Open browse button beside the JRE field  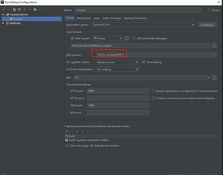tap(215, 77)
